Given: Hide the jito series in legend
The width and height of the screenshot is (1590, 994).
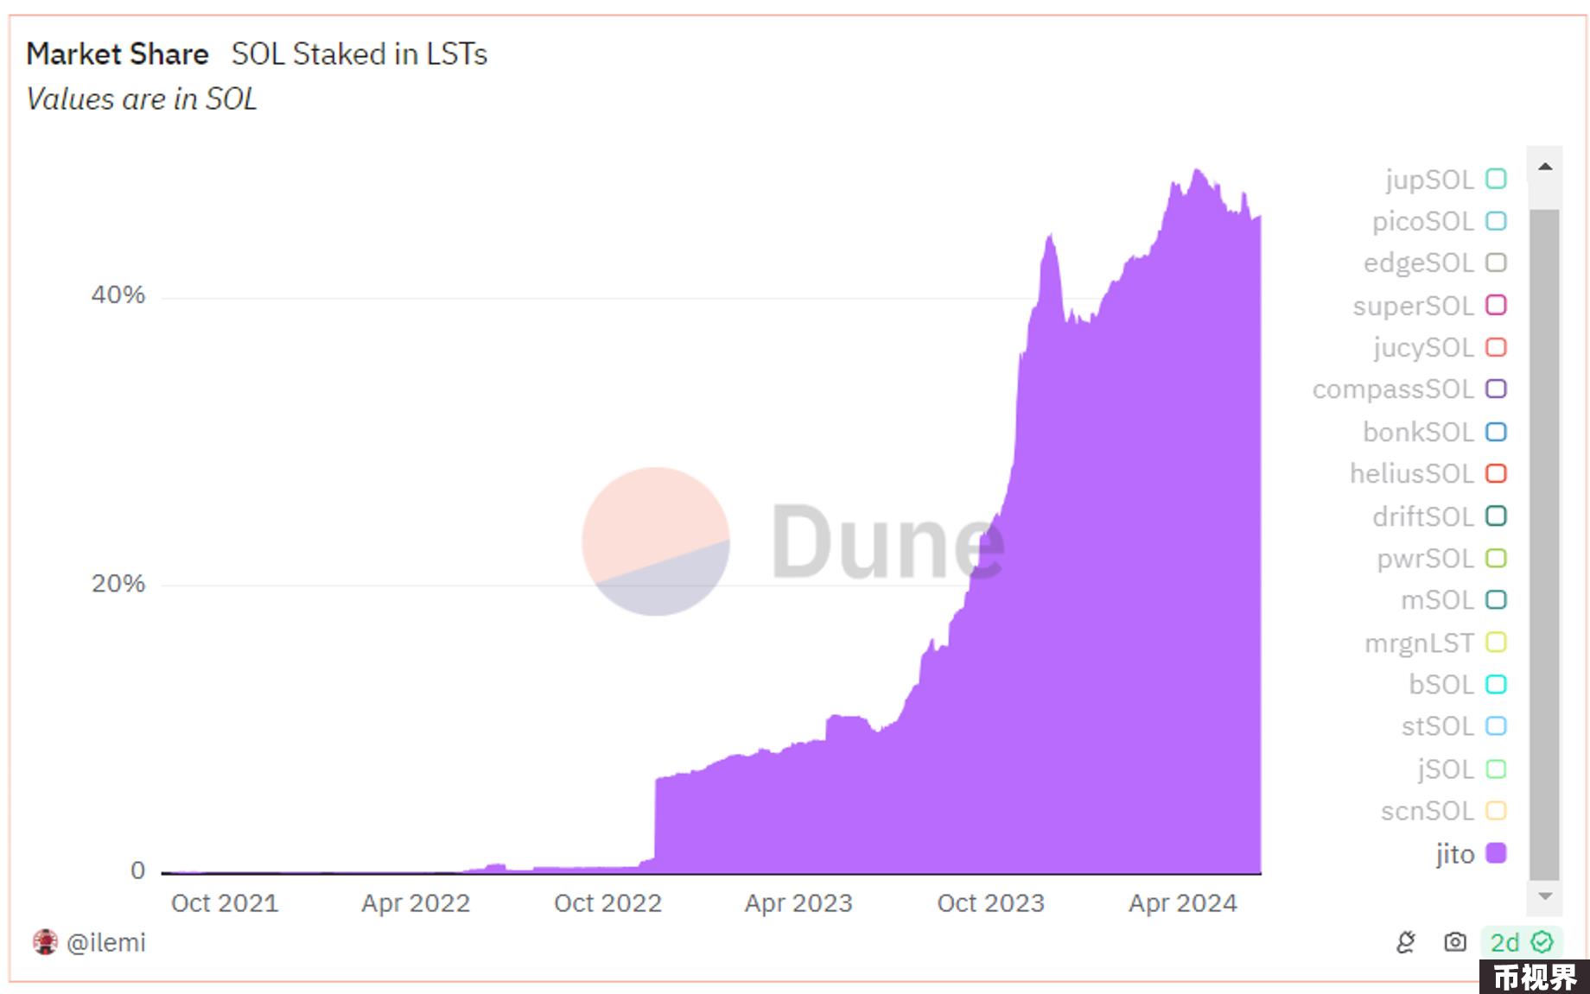Looking at the screenshot, I should click(1472, 853).
